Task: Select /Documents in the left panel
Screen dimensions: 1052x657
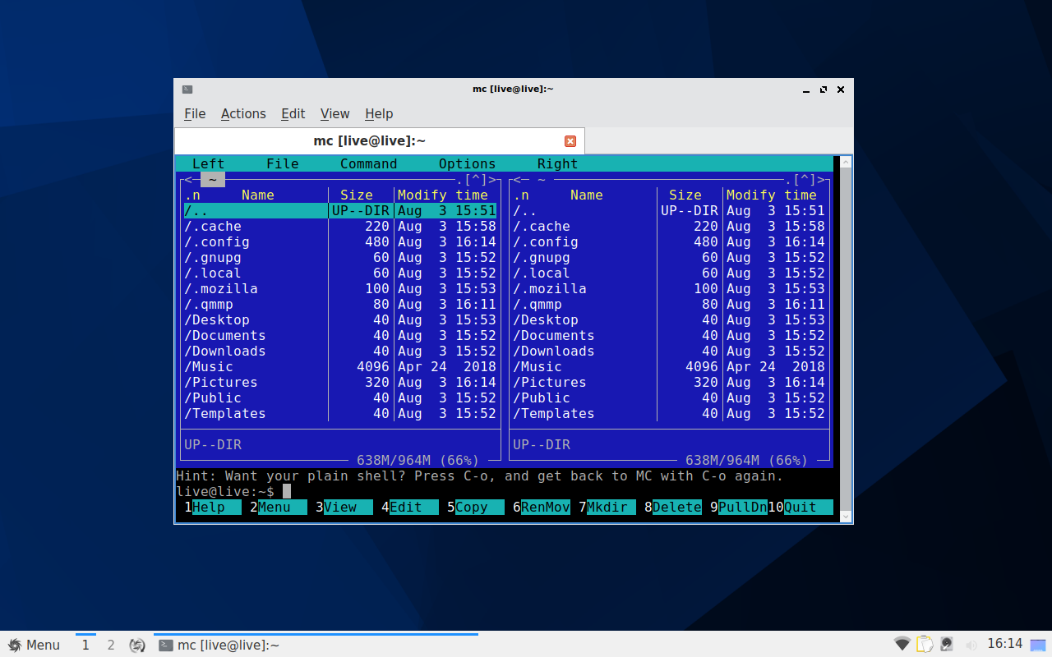Action: click(225, 336)
